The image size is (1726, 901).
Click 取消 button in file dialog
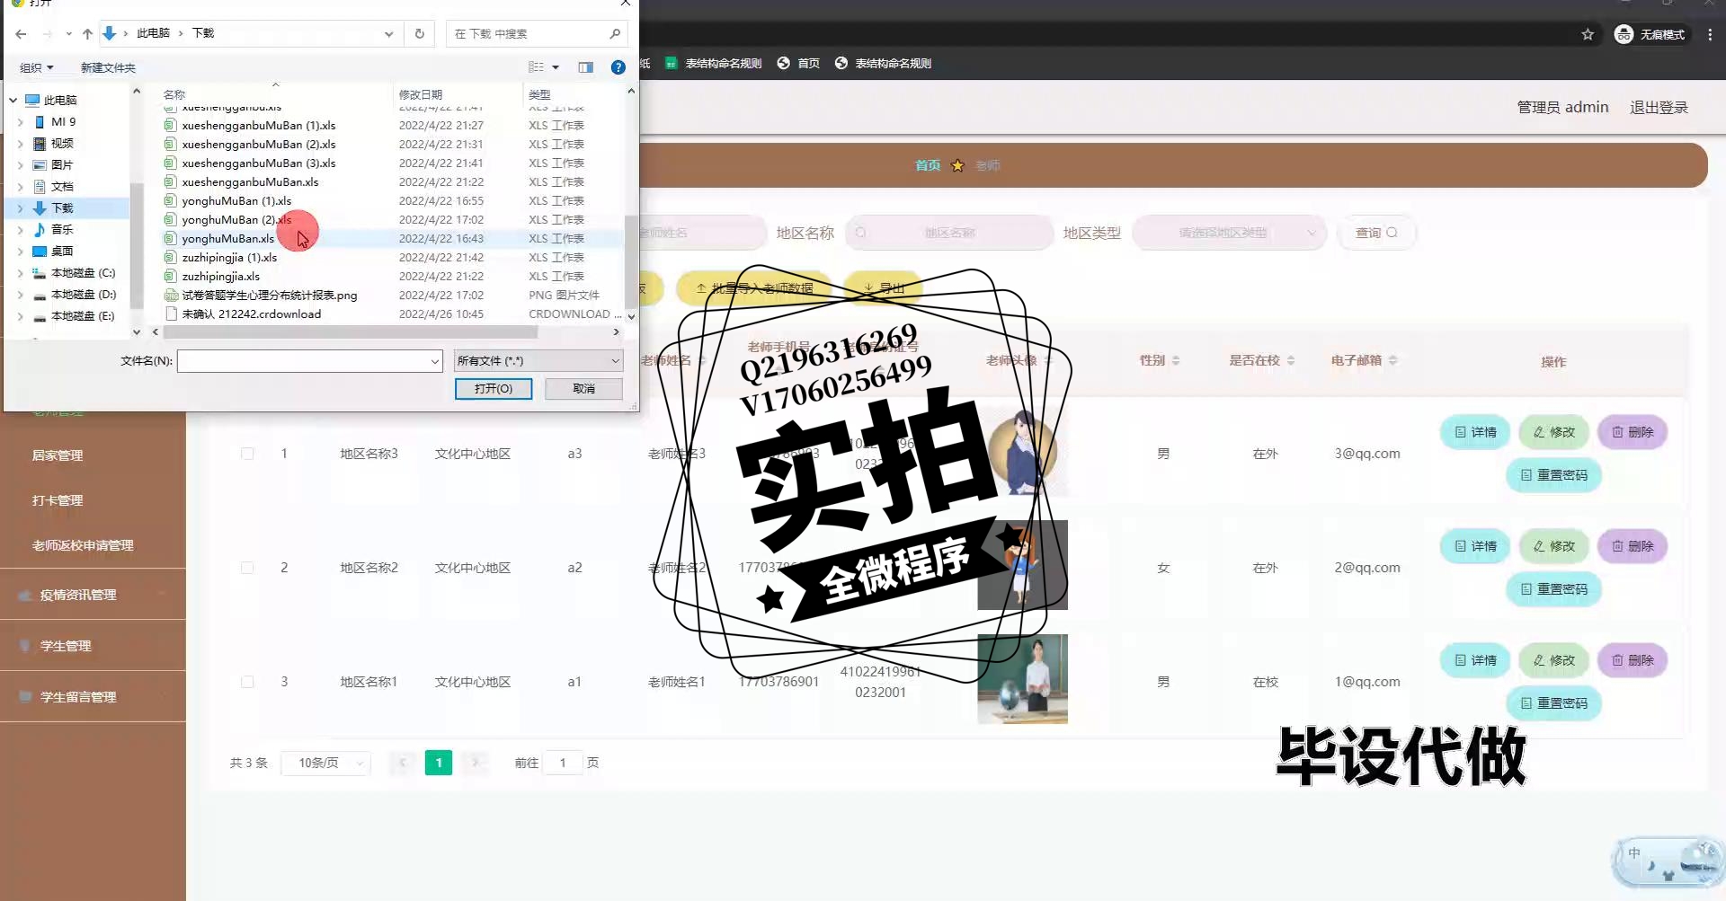pos(583,389)
